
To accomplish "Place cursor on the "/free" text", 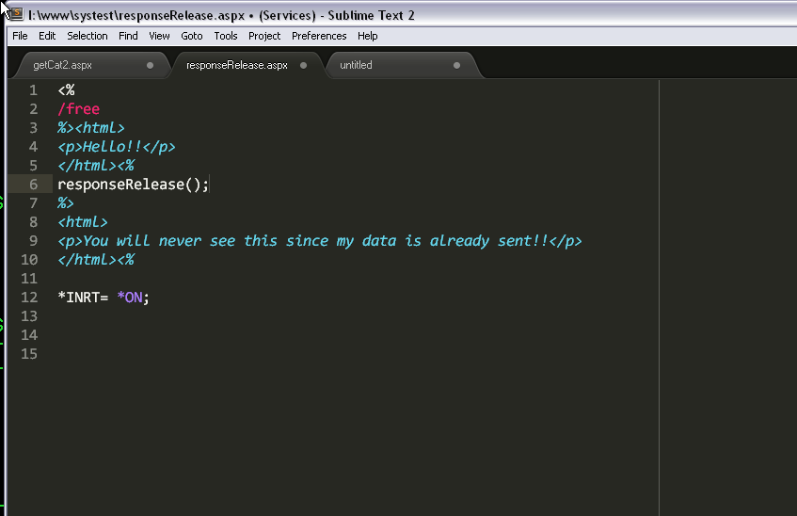I will point(79,109).
